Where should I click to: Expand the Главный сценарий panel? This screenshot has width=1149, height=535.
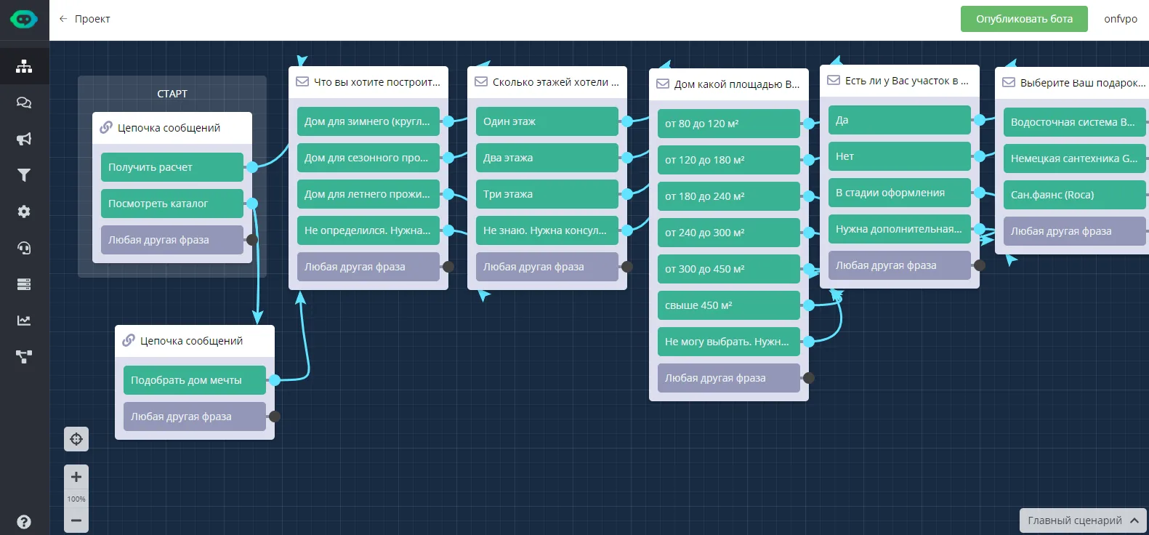point(1083,520)
